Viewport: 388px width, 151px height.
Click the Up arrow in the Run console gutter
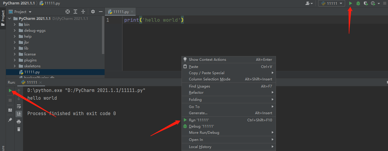coord(19,91)
